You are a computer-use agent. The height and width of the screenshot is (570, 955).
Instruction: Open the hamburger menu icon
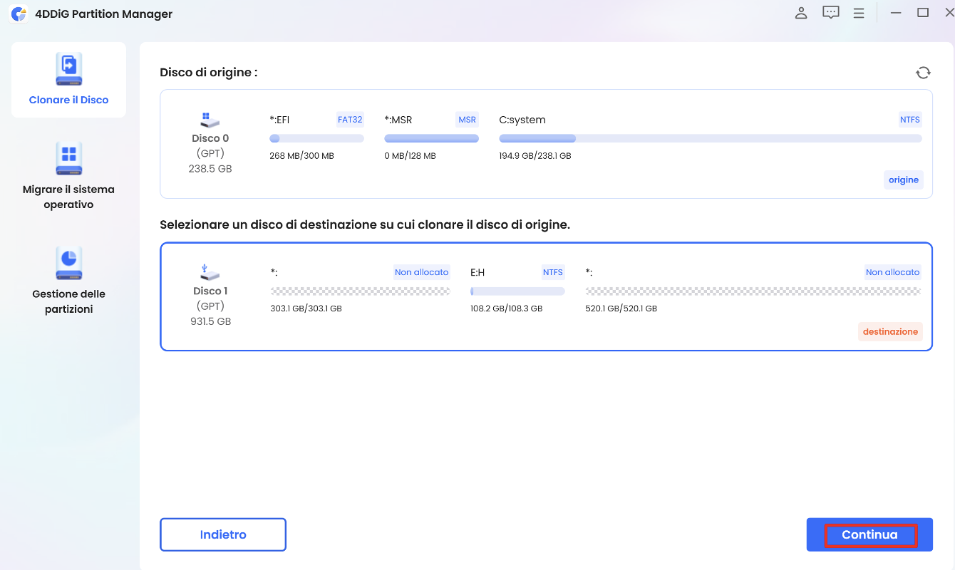pos(859,14)
